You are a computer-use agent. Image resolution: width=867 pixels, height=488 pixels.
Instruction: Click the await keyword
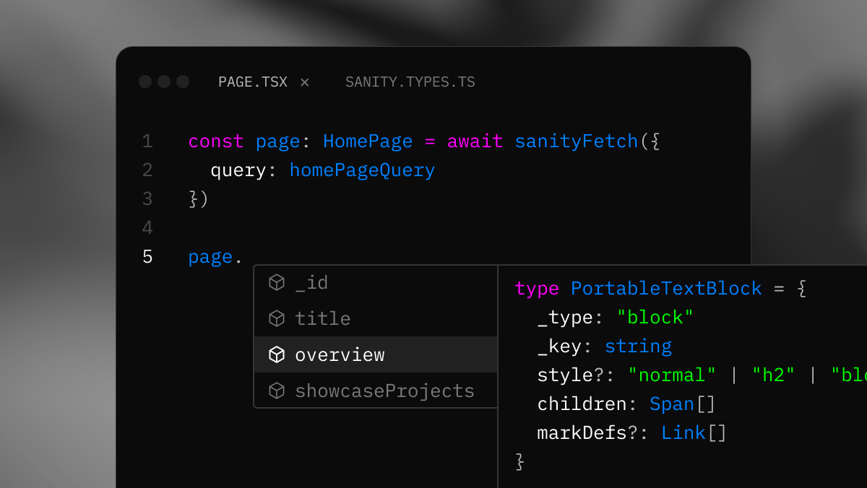475,141
